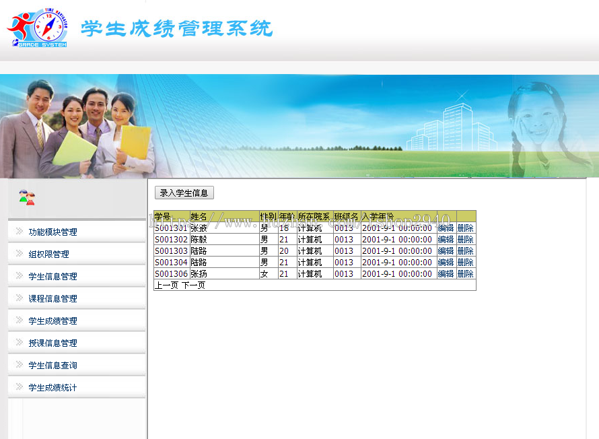
Task: Delete the record for student S001302
Action: click(x=466, y=240)
